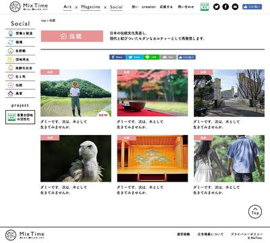This screenshot has width=270, height=243.
Task: Open the tea bowl autumn leaves thumbnail
Action: 153,93
